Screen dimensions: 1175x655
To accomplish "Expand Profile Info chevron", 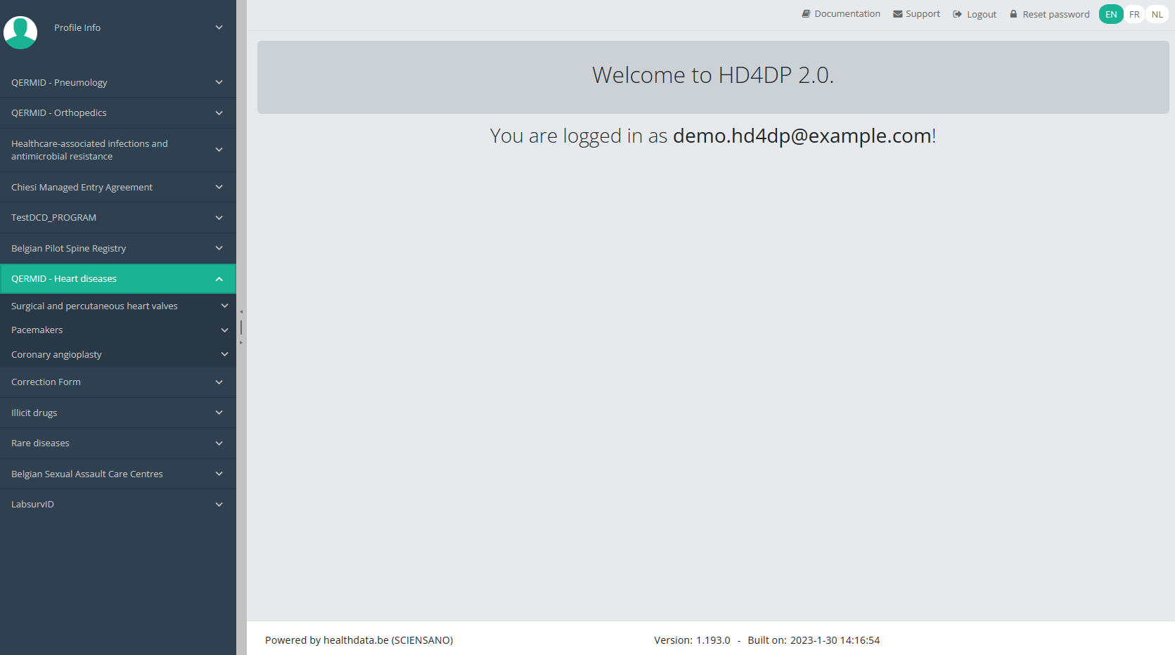I will pos(219,27).
